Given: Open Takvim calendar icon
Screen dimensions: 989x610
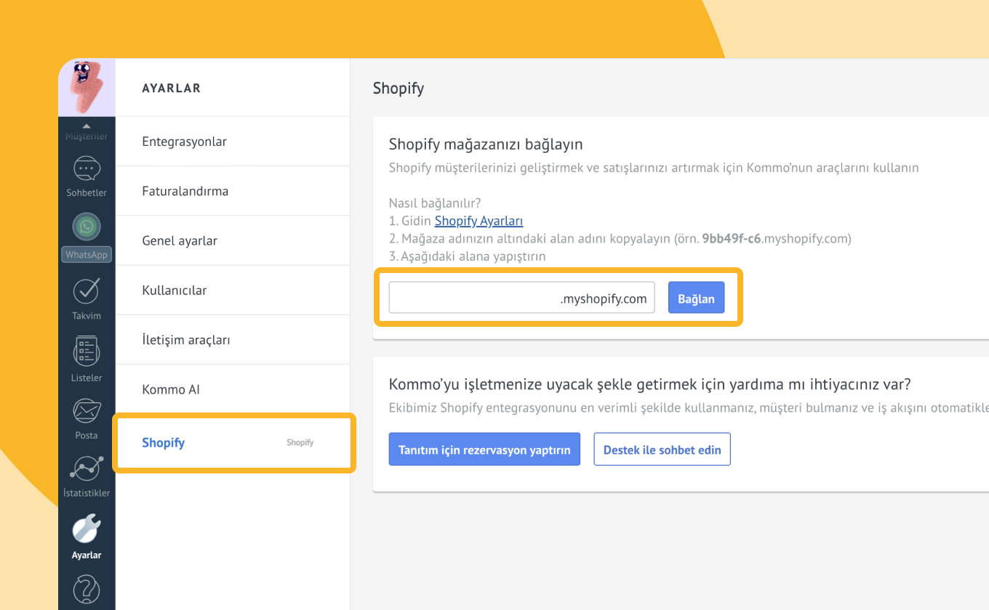Looking at the screenshot, I should [x=87, y=292].
